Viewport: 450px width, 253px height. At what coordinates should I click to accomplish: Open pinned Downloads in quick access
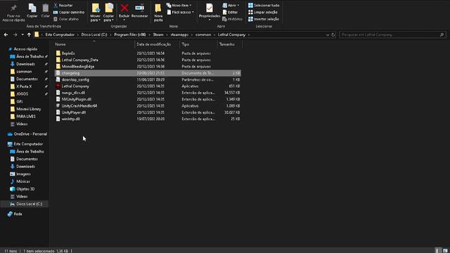pos(25,64)
